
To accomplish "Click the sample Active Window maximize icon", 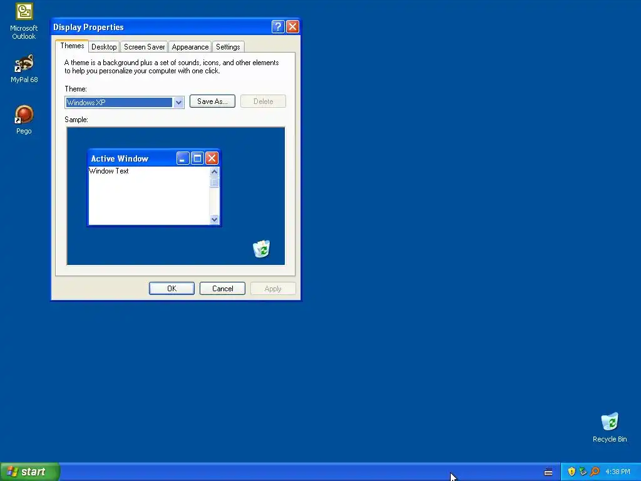I will click(197, 158).
